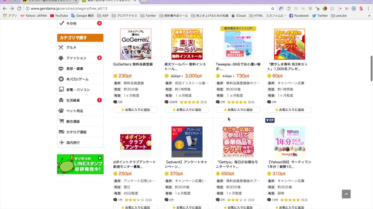Add Tweepie to favorites

click(238, 110)
